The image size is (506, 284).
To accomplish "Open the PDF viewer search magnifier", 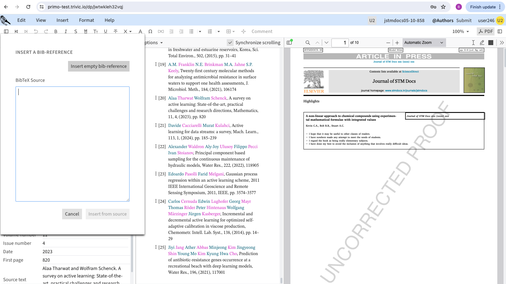I will tap(308, 43).
